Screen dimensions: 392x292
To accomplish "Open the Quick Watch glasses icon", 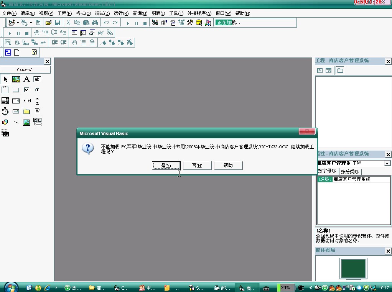I will coord(101,33).
